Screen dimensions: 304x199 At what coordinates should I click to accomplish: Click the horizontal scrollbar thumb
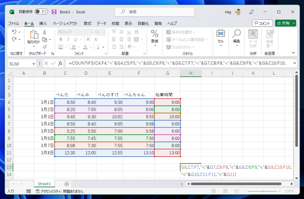(x=236, y=184)
